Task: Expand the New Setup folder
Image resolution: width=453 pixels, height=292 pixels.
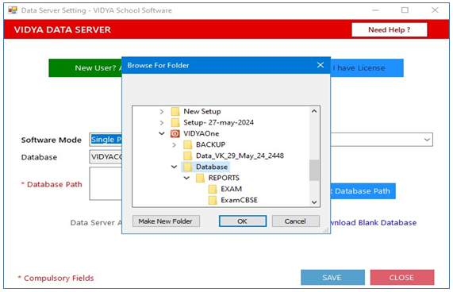Action: [162, 112]
